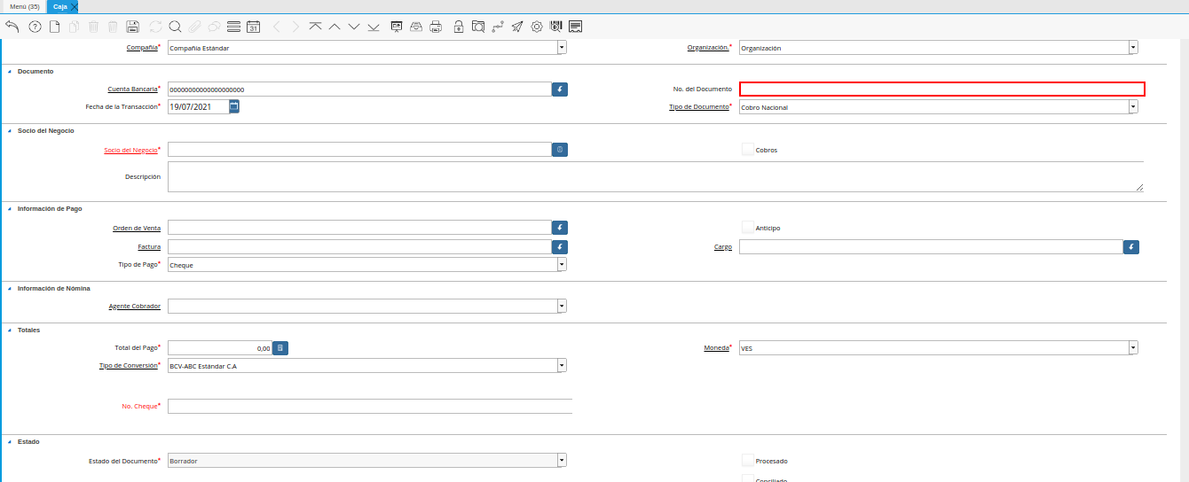Click the Request paper plane icon
The height and width of the screenshot is (482, 1189).
click(517, 27)
